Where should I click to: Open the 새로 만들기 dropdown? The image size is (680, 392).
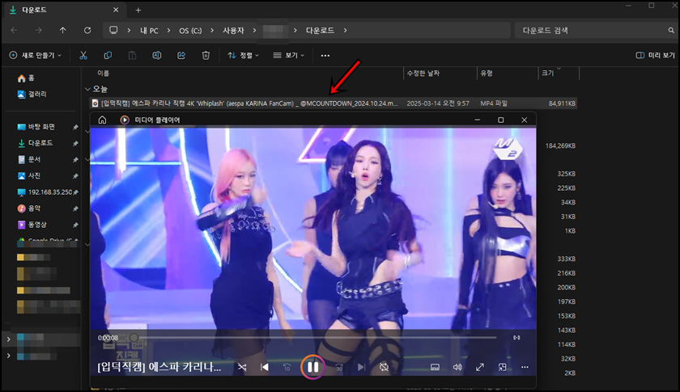(x=36, y=56)
